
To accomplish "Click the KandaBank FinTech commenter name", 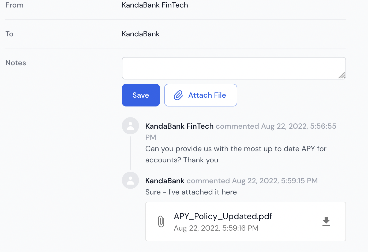I will point(179,126).
